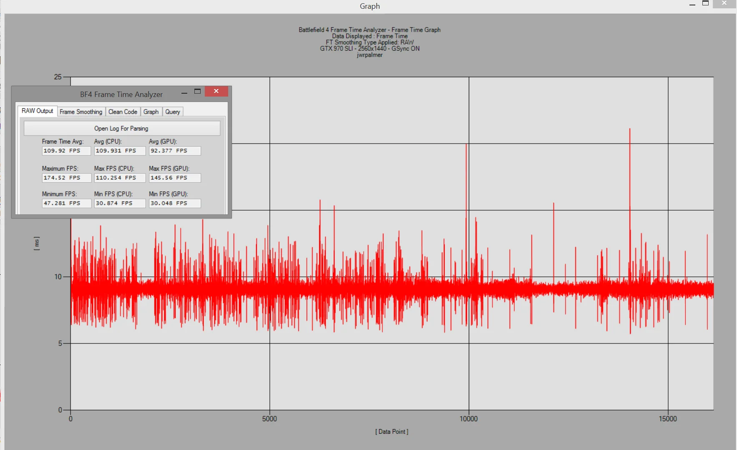The width and height of the screenshot is (737, 450).
Task: Click the y-axis tick label 25
Action: pyautogui.click(x=58, y=77)
